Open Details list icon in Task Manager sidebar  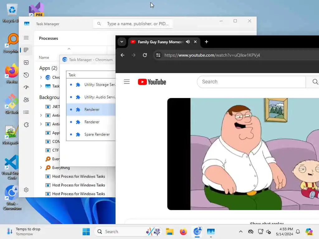26,112
